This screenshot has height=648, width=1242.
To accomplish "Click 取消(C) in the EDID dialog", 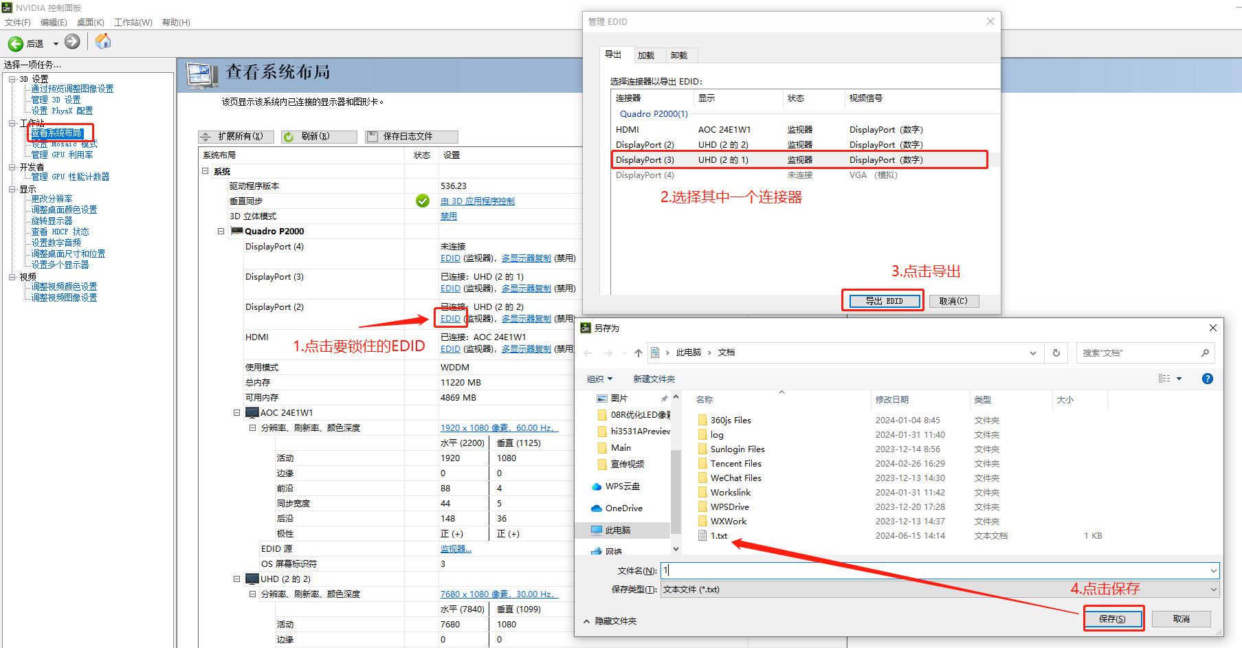I will (x=953, y=301).
